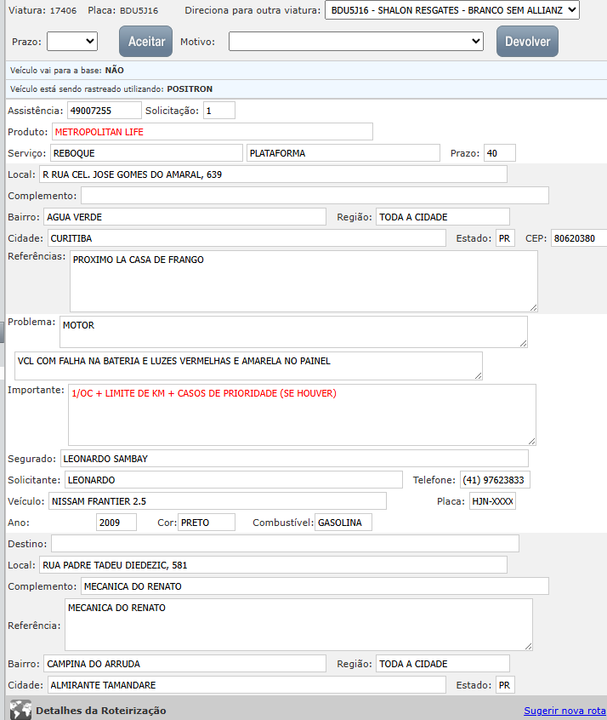Click the Assistência number field

point(104,111)
